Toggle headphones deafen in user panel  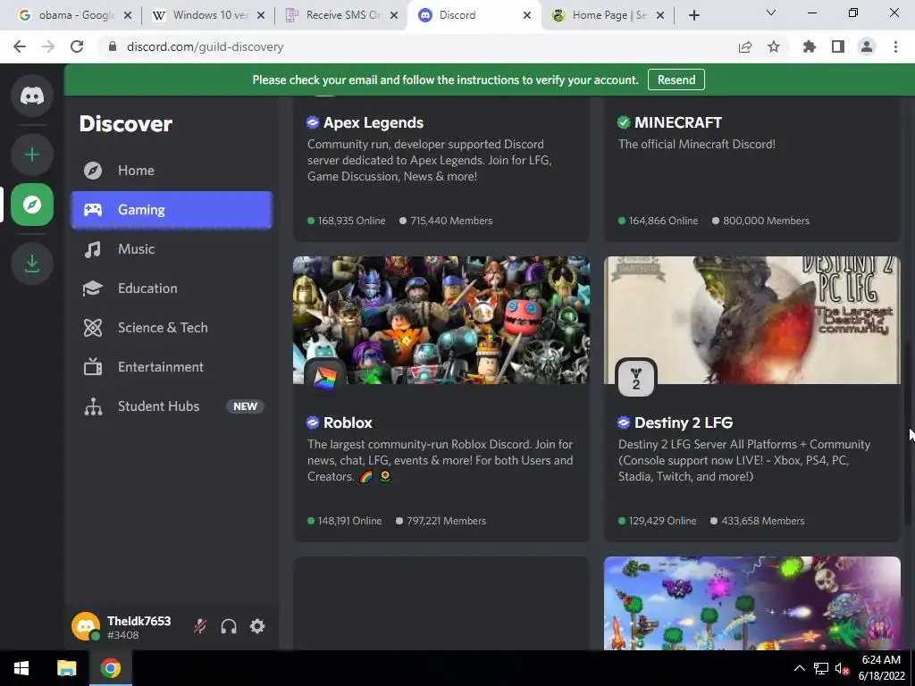pos(229,626)
